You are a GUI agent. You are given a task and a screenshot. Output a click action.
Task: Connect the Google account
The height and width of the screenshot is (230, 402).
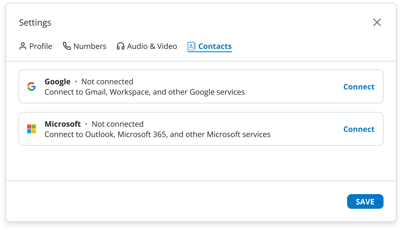coord(359,87)
